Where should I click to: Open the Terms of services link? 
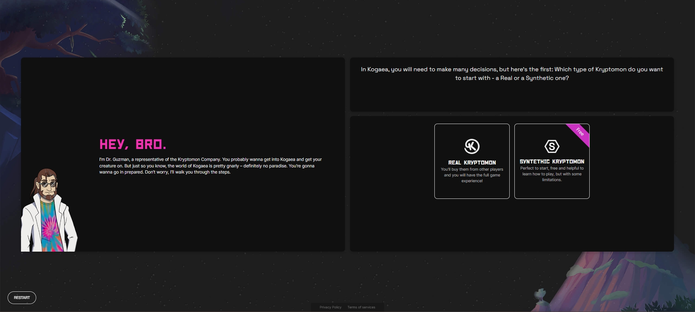coord(361,307)
